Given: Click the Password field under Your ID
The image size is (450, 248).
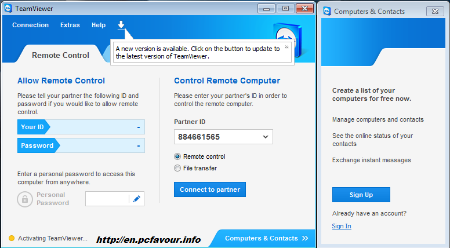Looking at the screenshot, I should [81, 145].
